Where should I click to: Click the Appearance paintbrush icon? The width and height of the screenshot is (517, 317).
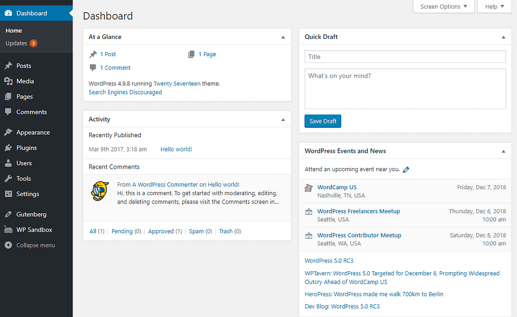click(x=8, y=133)
